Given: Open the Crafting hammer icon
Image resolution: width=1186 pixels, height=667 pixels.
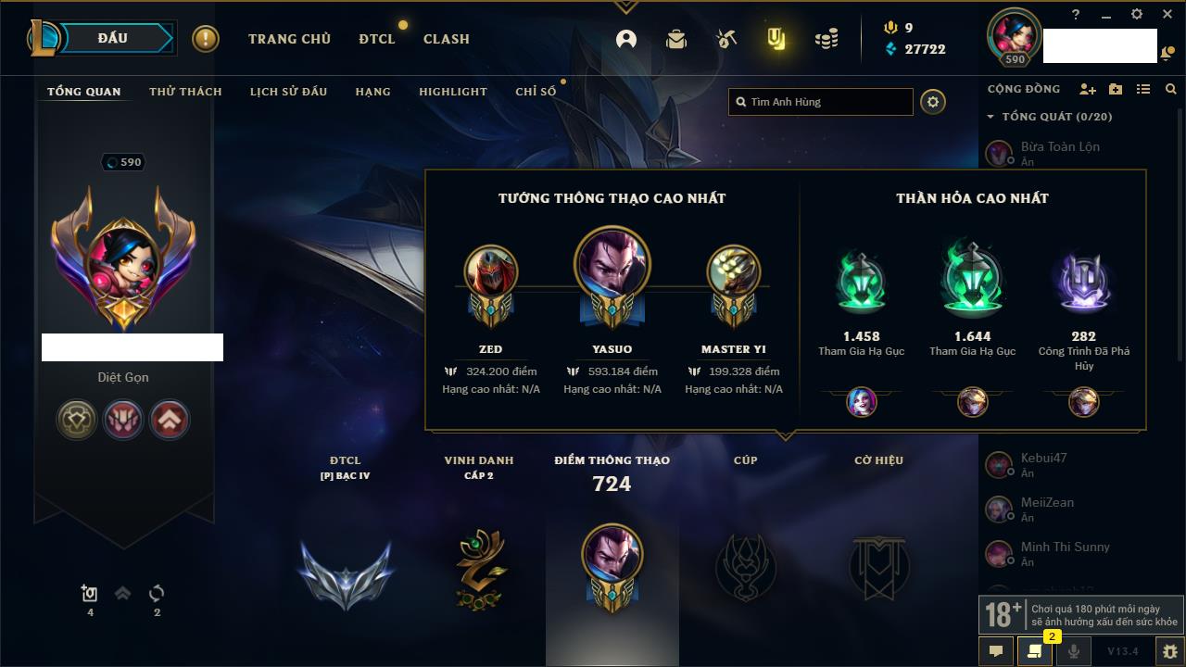Looking at the screenshot, I should pos(726,39).
